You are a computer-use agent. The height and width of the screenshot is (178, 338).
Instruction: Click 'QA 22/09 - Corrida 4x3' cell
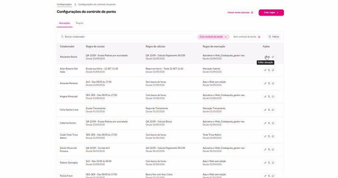point(98,148)
